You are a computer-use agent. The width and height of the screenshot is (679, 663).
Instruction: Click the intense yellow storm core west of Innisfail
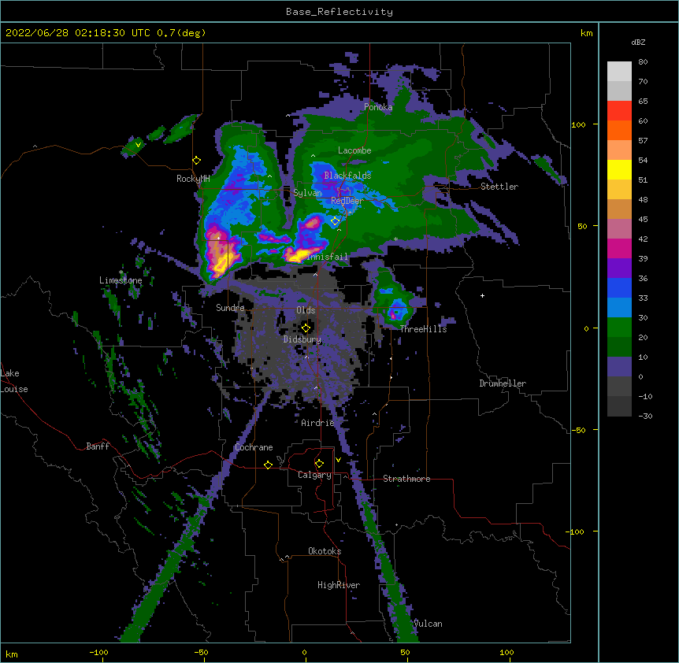299,254
